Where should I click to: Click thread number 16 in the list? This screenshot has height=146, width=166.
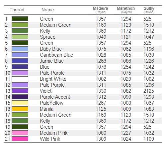pyautogui.click(x=8, y=109)
